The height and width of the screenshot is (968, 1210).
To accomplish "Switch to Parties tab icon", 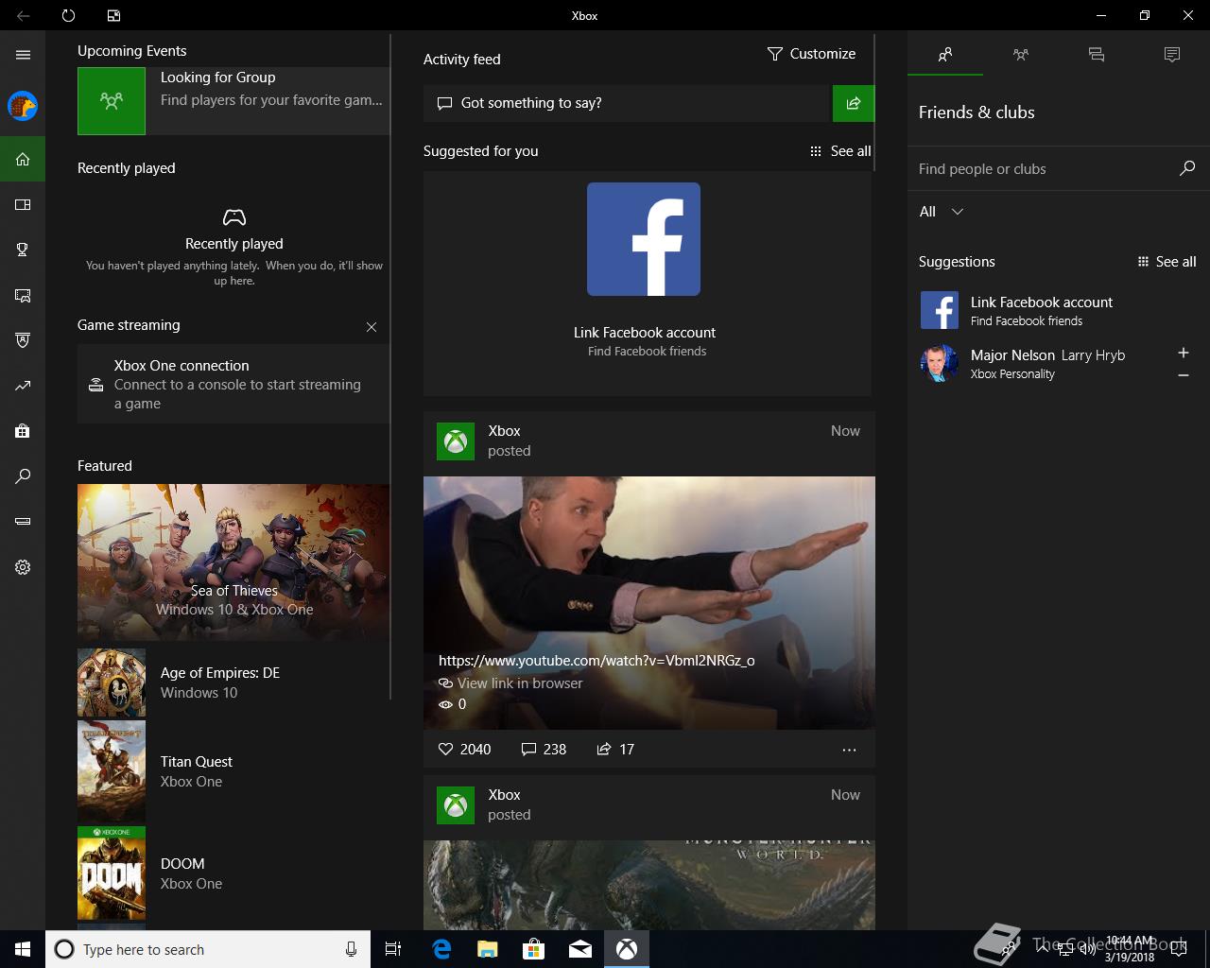I will 1021,55.
